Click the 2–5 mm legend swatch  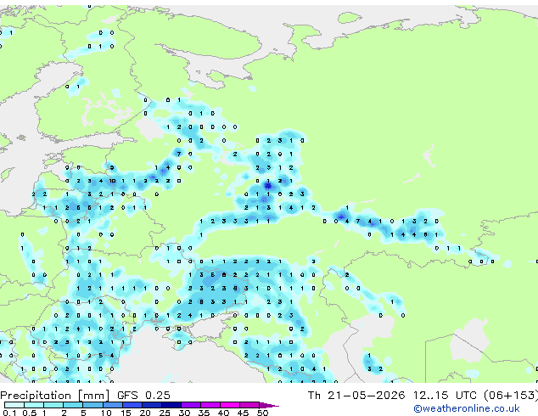click(73, 405)
